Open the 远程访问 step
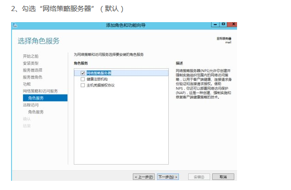Image resolution: width=291 pixels, height=190 pixels. (31, 105)
